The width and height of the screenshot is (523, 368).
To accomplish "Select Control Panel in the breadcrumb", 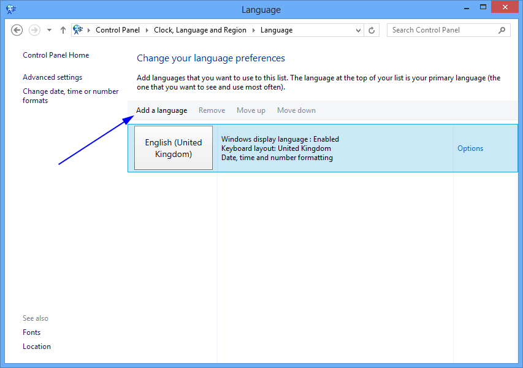I will 117,30.
